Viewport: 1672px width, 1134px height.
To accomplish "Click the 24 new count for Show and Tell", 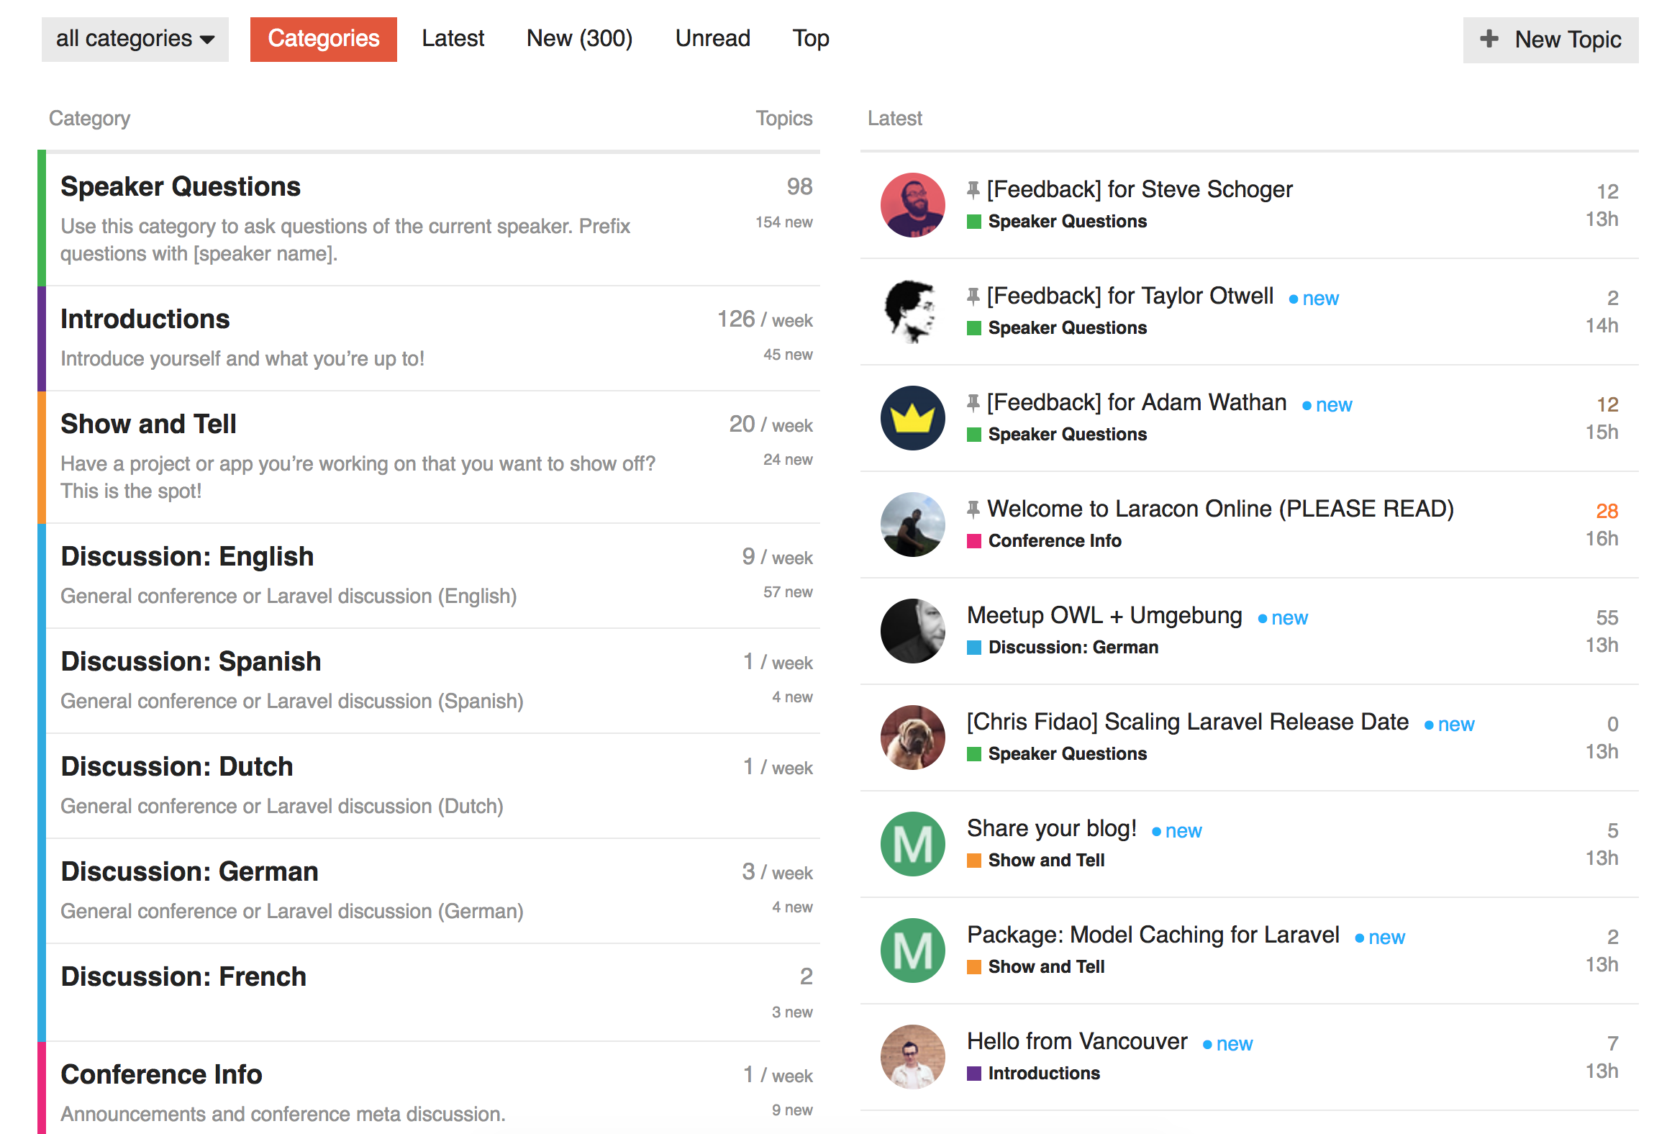I will pos(788,460).
